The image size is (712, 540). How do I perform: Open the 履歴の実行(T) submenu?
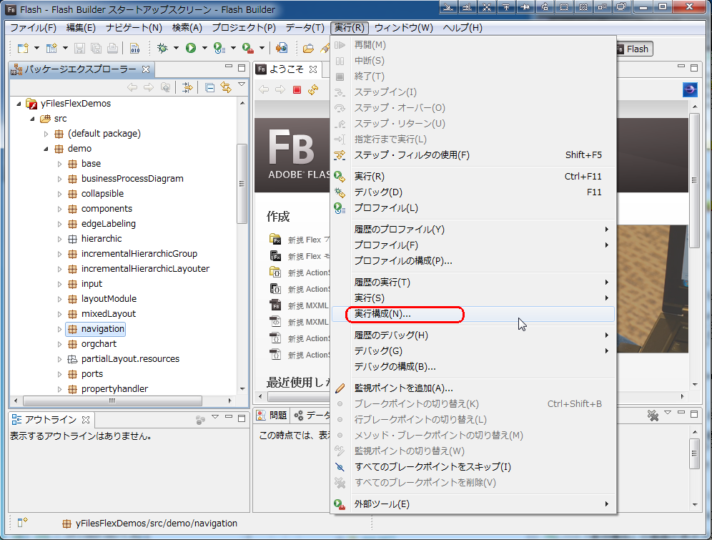click(x=473, y=283)
